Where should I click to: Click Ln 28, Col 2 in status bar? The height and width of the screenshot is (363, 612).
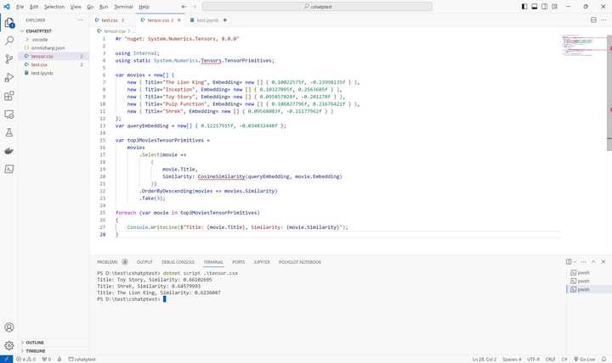point(484,359)
